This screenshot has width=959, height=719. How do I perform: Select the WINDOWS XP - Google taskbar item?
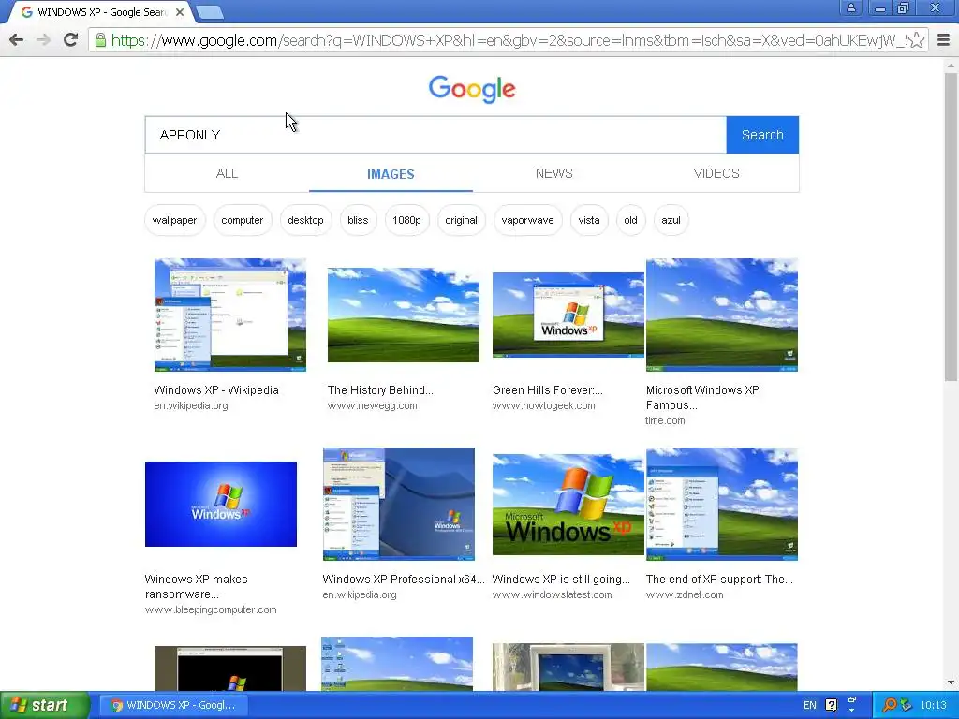pyautogui.click(x=173, y=705)
